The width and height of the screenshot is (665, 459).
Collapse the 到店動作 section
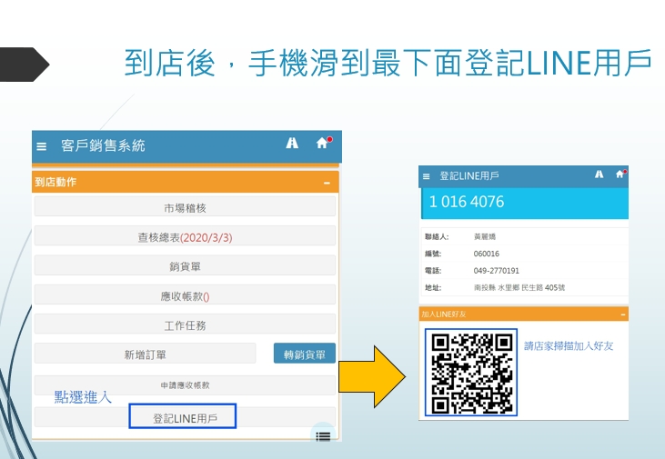point(327,183)
